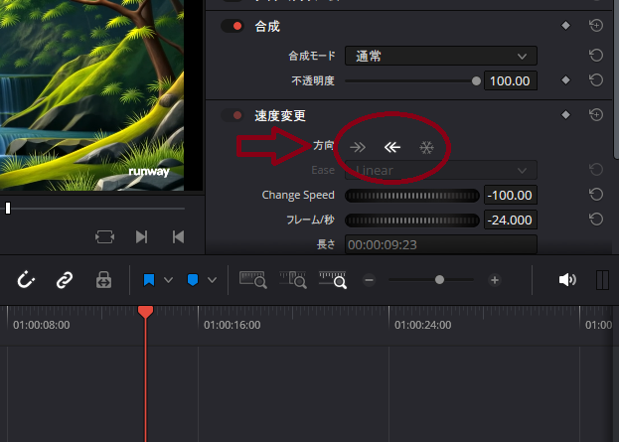This screenshot has height=442, width=619.
Task: Add a blue flag to clip
Action: click(149, 280)
